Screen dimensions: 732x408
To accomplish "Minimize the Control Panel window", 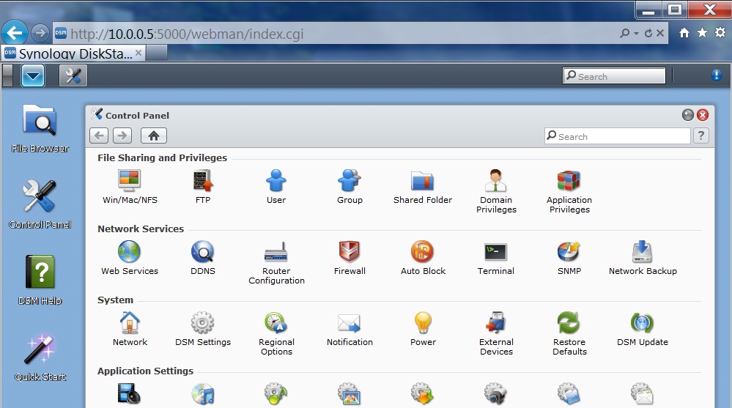I will click(687, 115).
